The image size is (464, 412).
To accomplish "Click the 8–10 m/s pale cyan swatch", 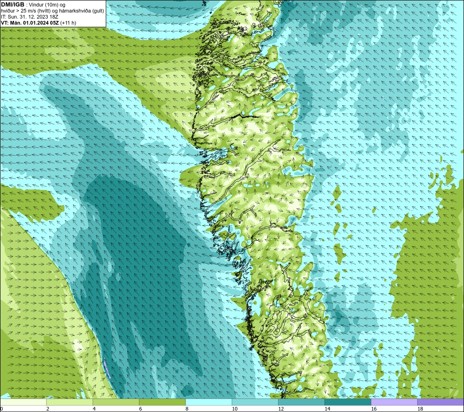I will click(209, 402).
